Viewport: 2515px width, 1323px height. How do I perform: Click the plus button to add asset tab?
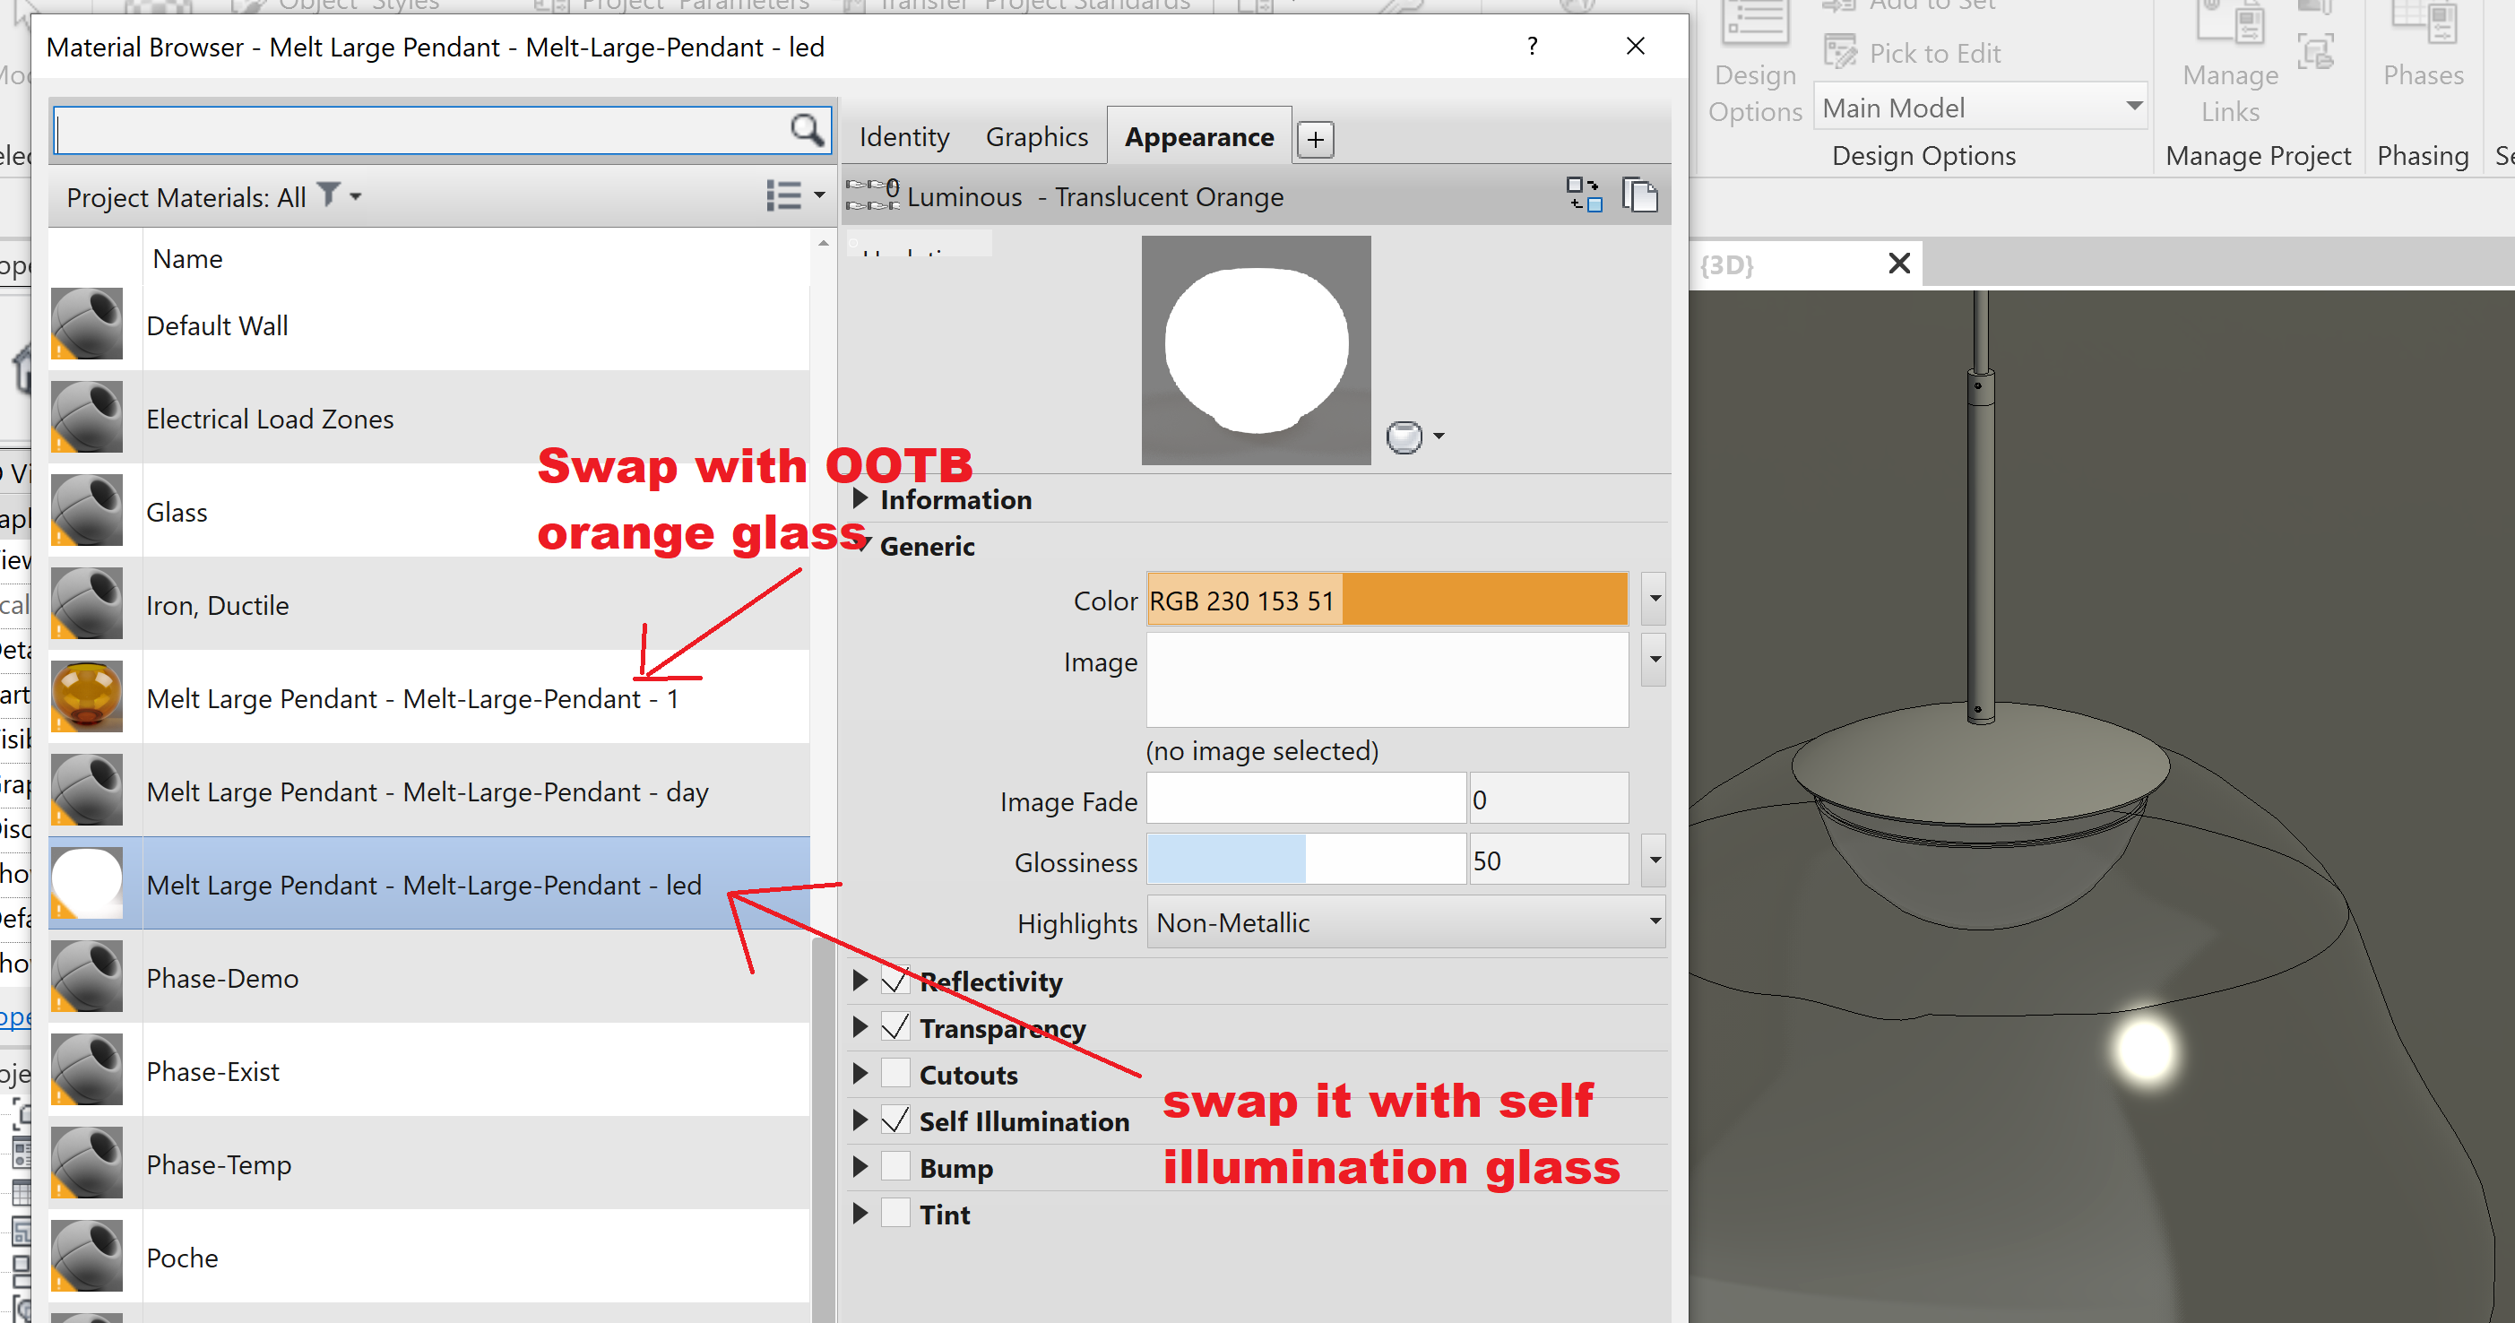pyautogui.click(x=1315, y=139)
